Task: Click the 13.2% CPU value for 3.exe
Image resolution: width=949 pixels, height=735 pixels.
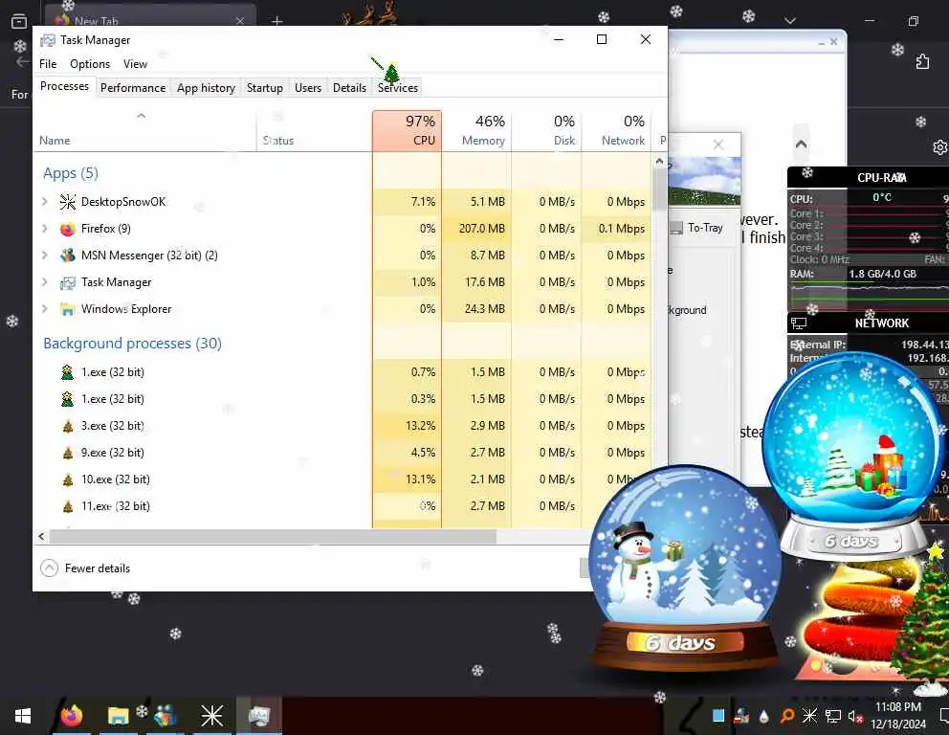Action: (x=420, y=426)
